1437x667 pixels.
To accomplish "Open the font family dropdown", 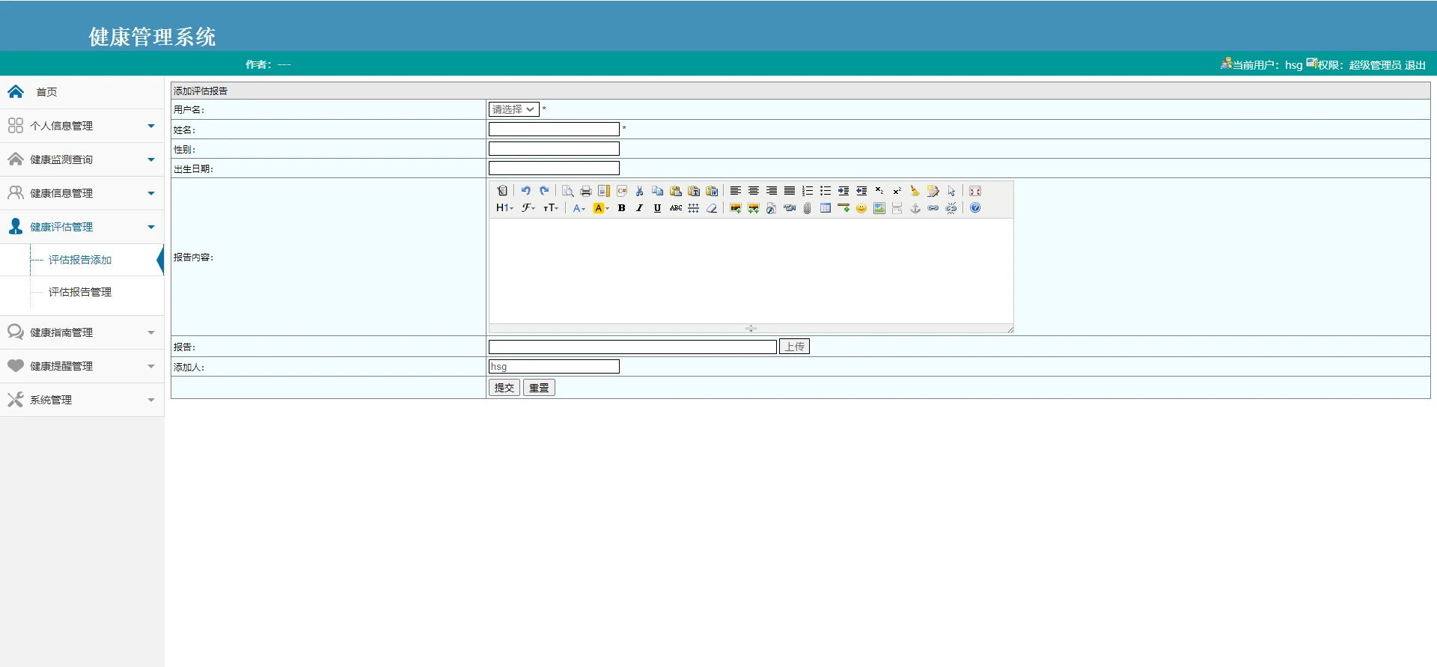I will pyautogui.click(x=528, y=208).
